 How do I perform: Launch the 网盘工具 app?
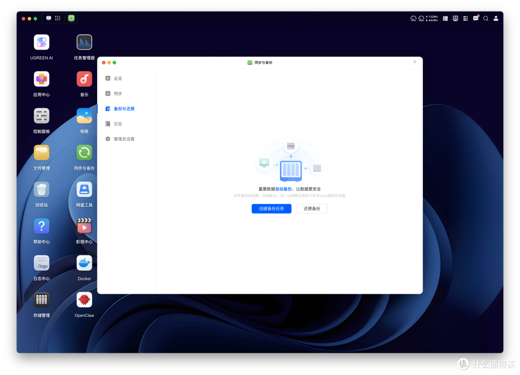click(x=84, y=189)
